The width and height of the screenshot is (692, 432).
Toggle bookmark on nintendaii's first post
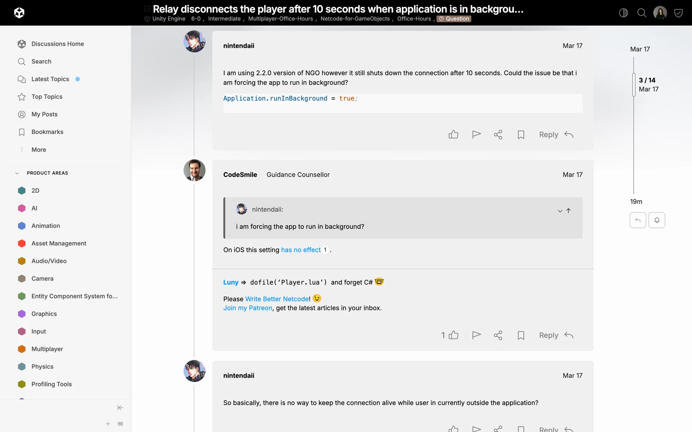521,135
